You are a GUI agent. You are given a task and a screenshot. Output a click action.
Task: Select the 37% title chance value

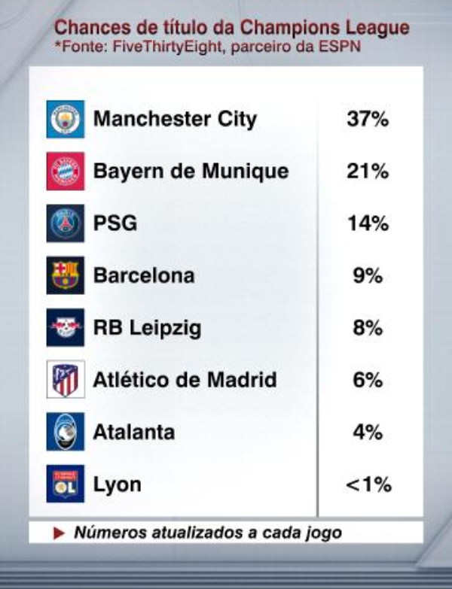tap(368, 120)
